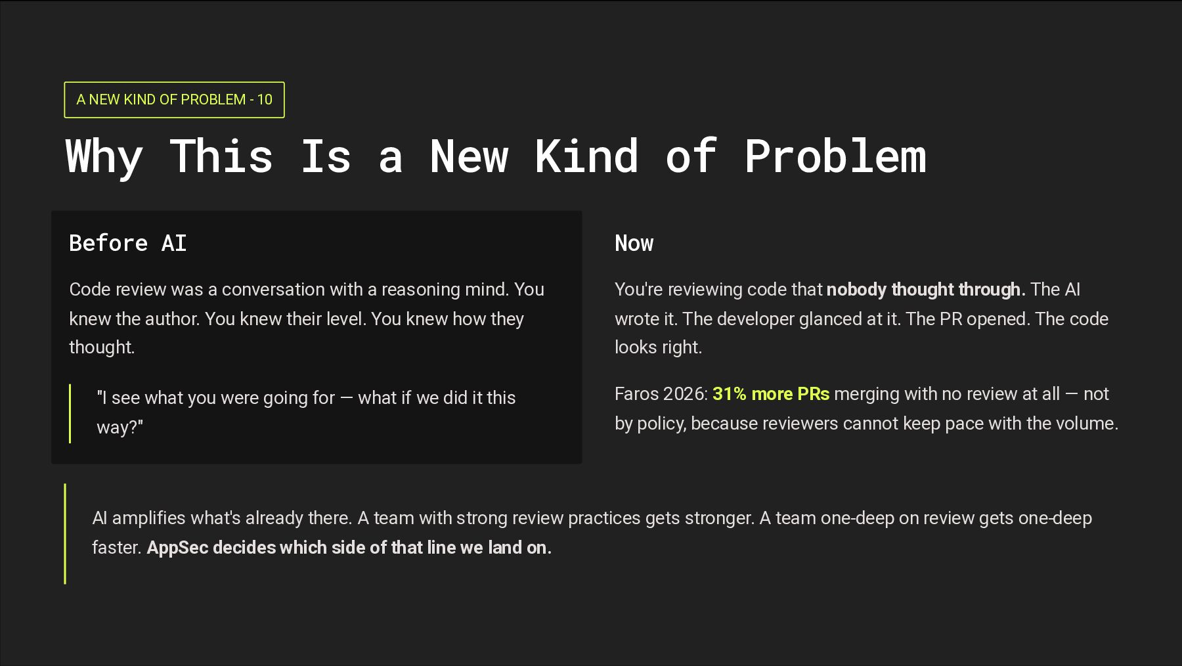Click the bold 'nobody thought through.' phrase

click(x=925, y=290)
